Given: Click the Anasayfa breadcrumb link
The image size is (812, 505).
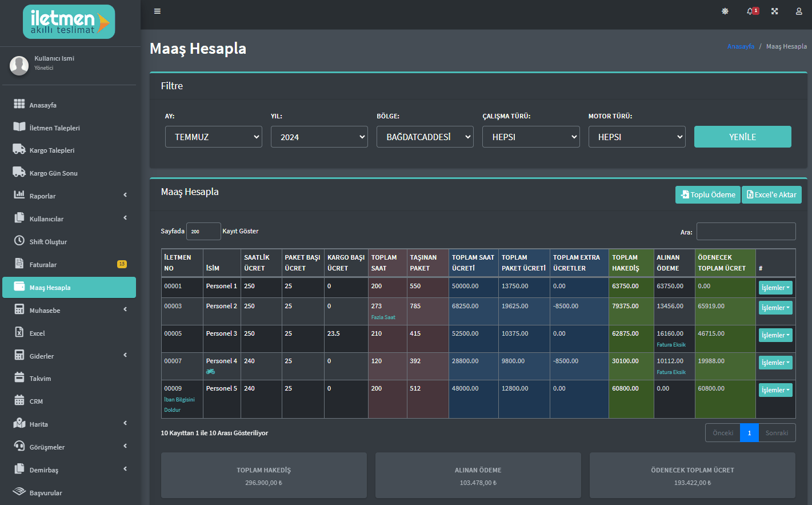Looking at the screenshot, I should [x=741, y=46].
